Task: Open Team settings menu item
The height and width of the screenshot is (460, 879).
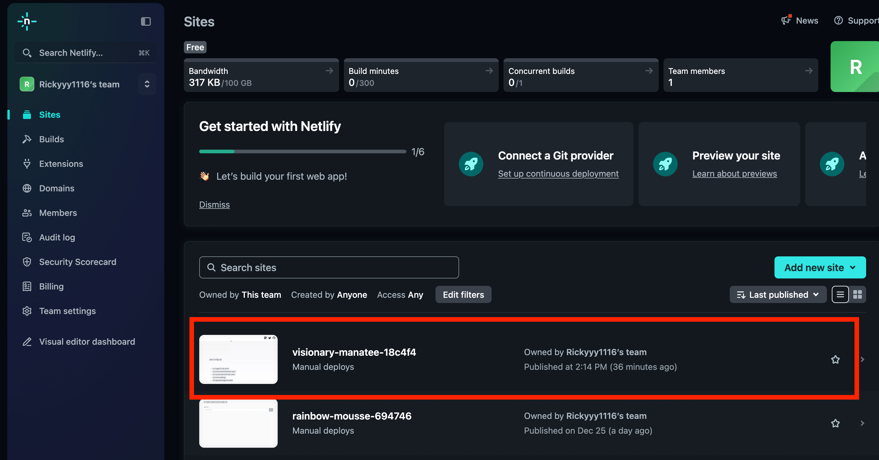Action: pyautogui.click(x=67, y=311)
